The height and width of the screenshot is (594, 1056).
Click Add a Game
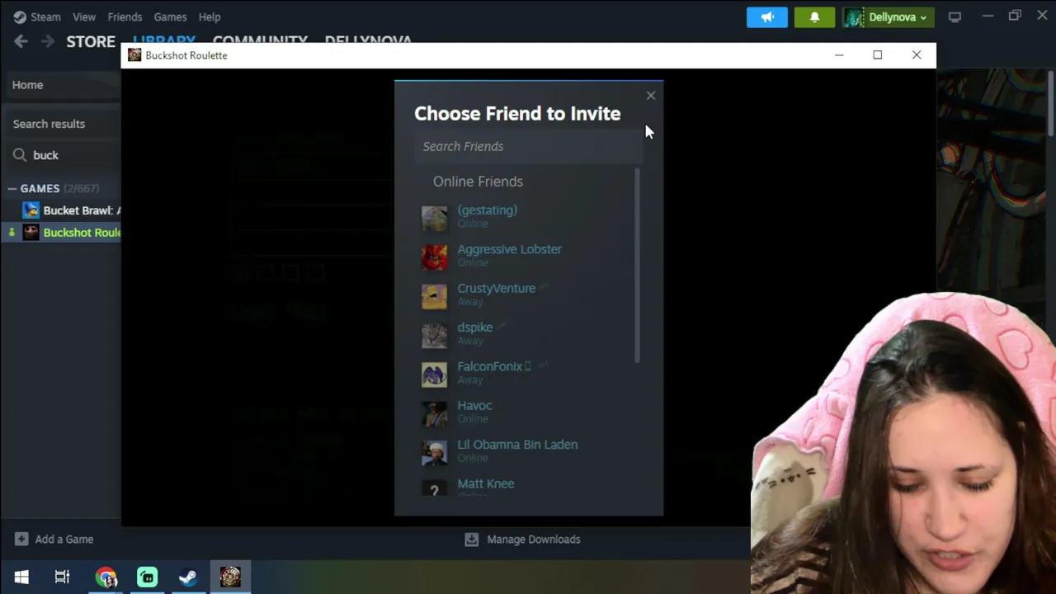(x=54, y=540)
